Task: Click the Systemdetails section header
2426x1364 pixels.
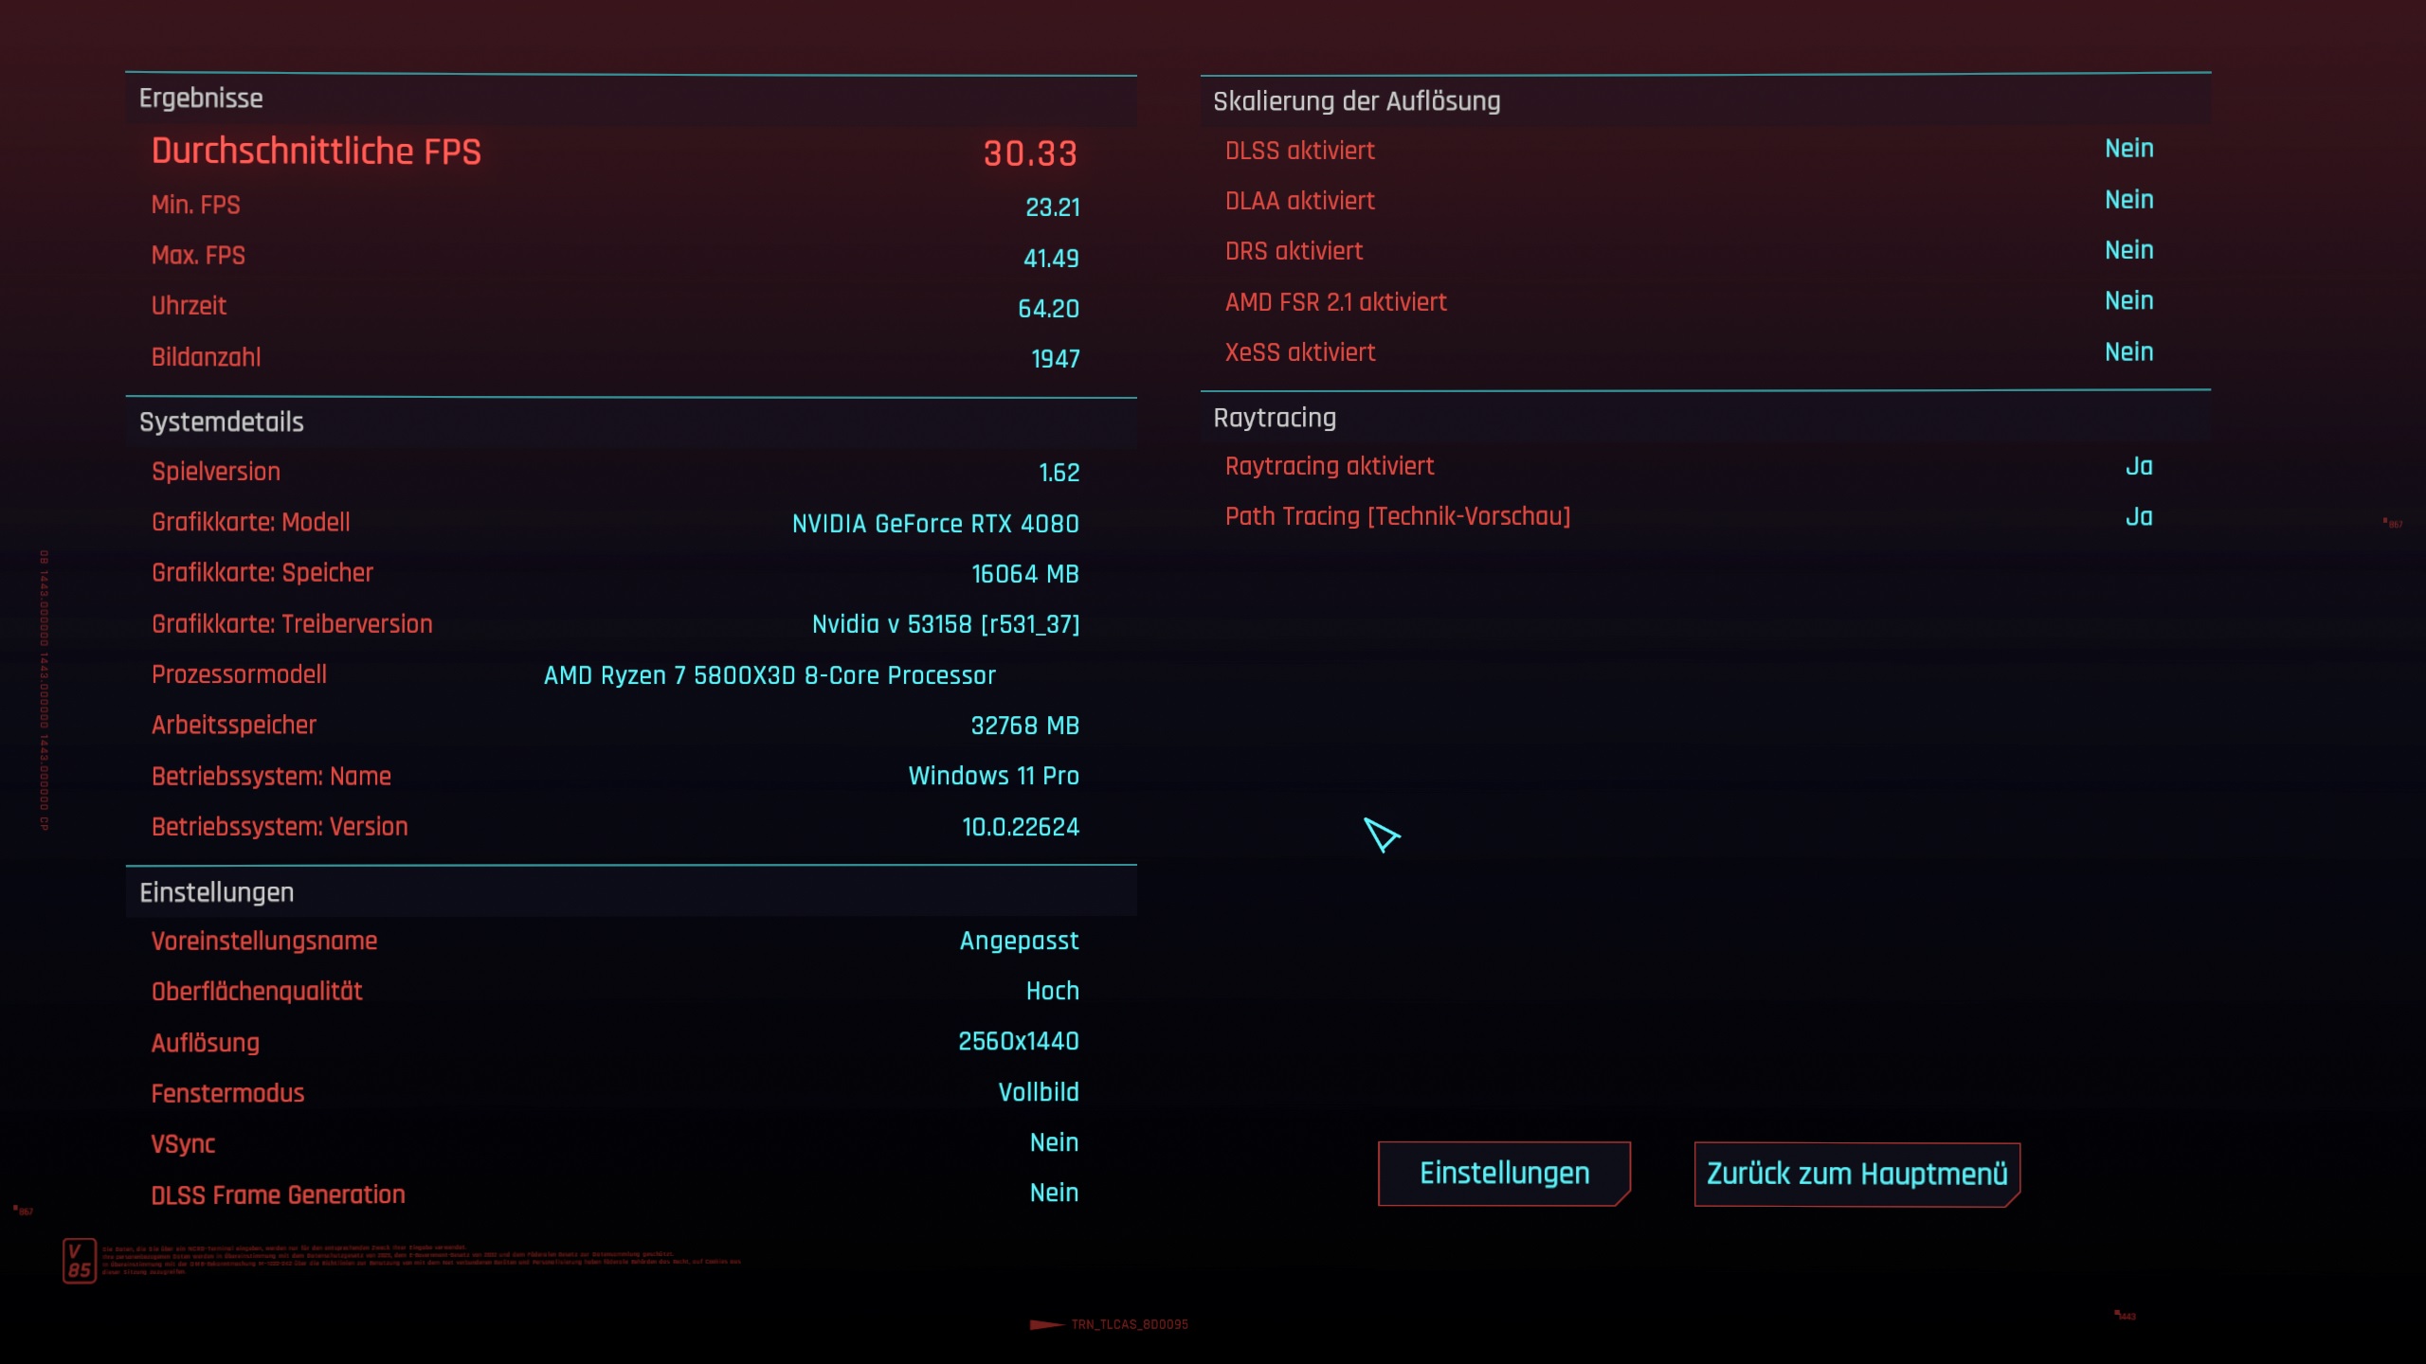Action: (222, 422)
